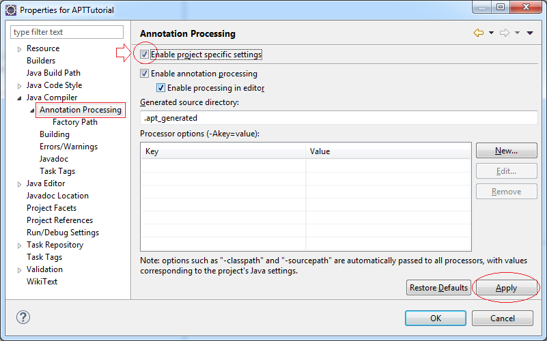Click the Generated source directory field
This screenshot has width=547, height=341.
[339, 118]
